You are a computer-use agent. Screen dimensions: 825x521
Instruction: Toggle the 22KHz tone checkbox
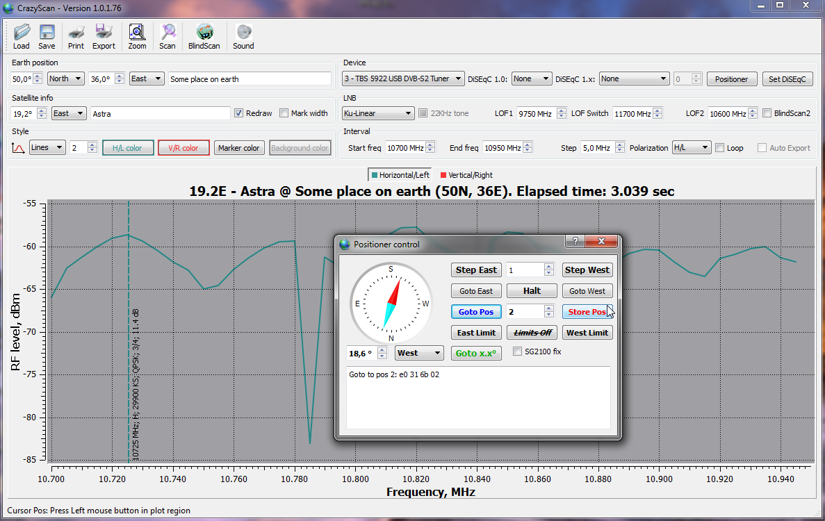pyautogui.click(x=423, y=113)
